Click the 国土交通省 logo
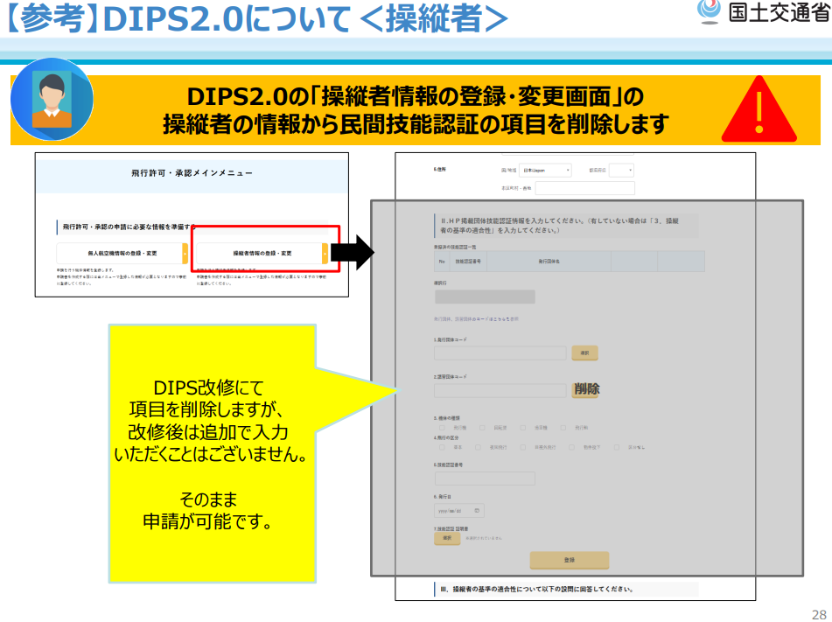Viewport: 832px width, 622px height. pyautogui.click(x=766, y=15)
